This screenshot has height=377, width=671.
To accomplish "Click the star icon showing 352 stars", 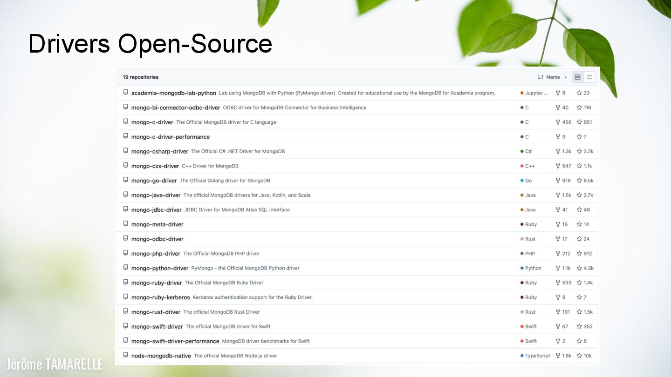I will (579, 327).
